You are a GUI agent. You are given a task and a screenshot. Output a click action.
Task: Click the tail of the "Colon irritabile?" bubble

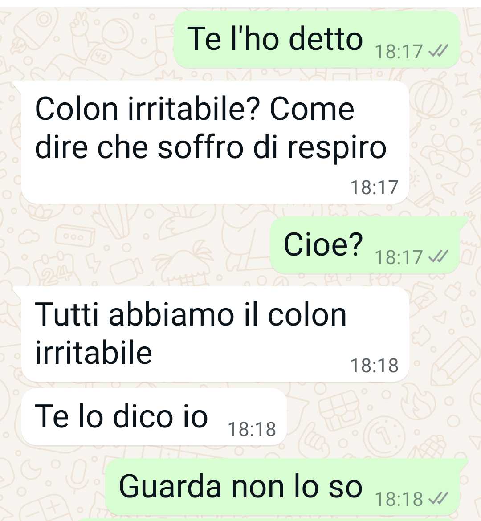pos(17,85)
